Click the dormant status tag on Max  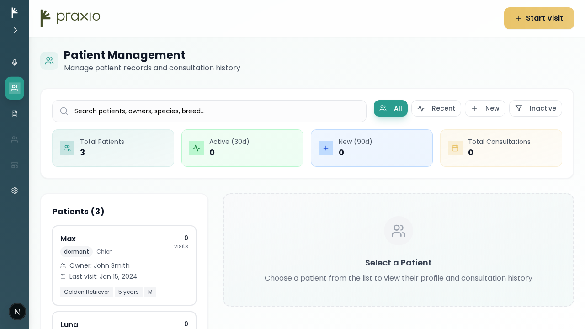(x=76, y=252)
